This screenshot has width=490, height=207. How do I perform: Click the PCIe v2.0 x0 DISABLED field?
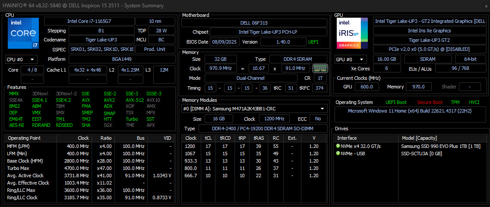(430, 49)
